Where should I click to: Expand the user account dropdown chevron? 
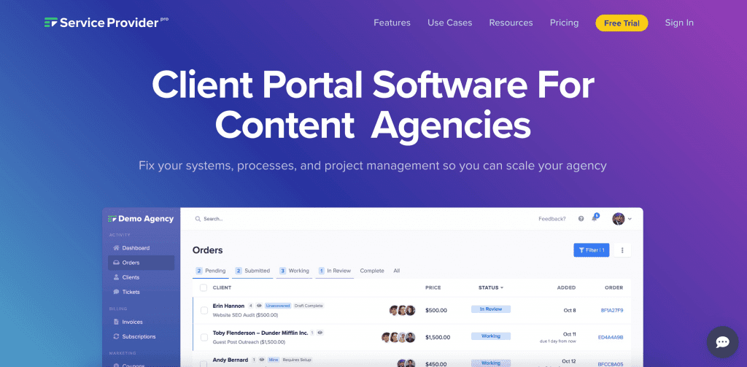pyautogui.click(x=630, y=219)
